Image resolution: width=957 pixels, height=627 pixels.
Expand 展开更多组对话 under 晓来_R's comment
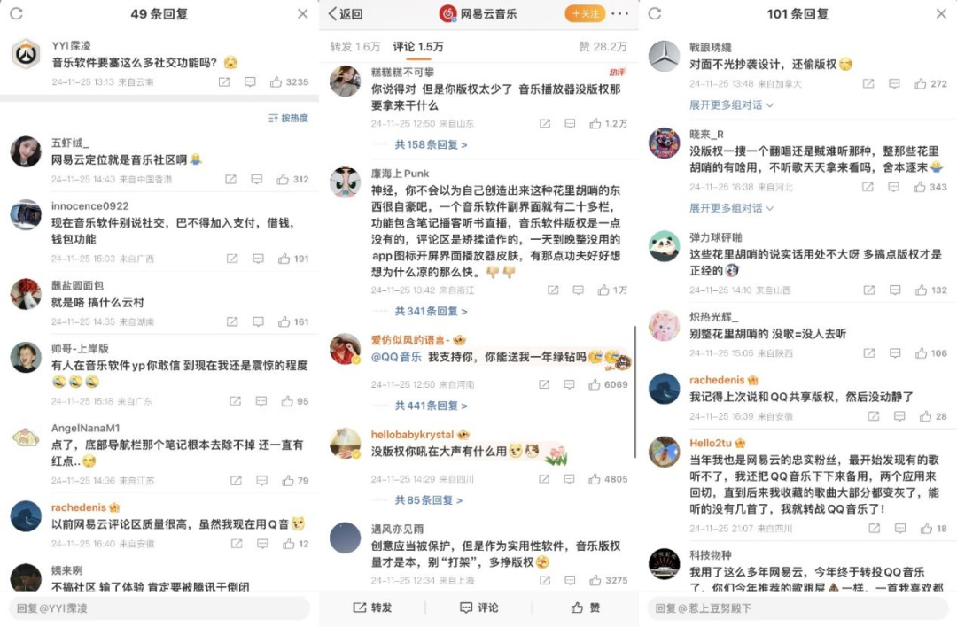pos(731,208)
